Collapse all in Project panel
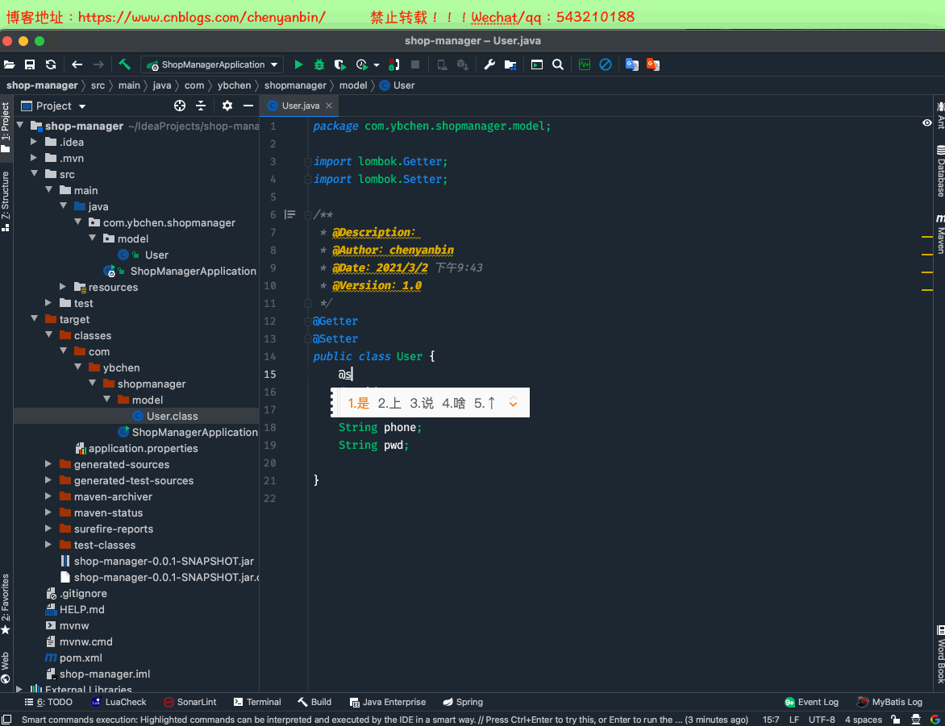Screen dimensions: 945x726 [201, 106]
